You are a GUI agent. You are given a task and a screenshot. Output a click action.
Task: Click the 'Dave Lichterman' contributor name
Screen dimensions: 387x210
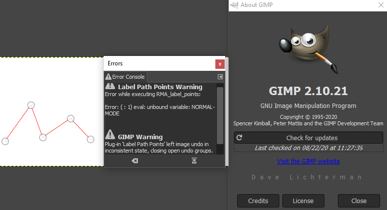(307, 177)
